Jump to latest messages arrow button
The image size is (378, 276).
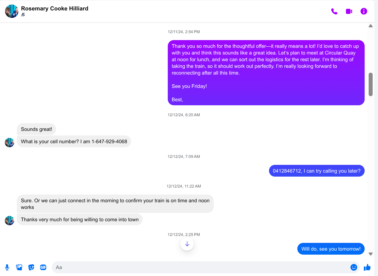187,244
